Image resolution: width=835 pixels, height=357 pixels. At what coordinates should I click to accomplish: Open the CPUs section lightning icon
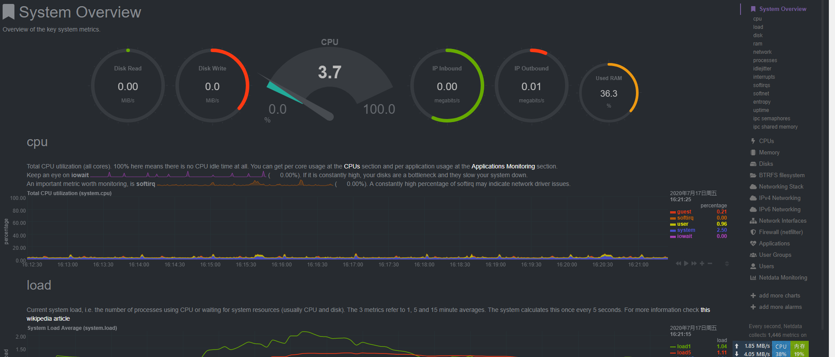click(x=753, y=141)
